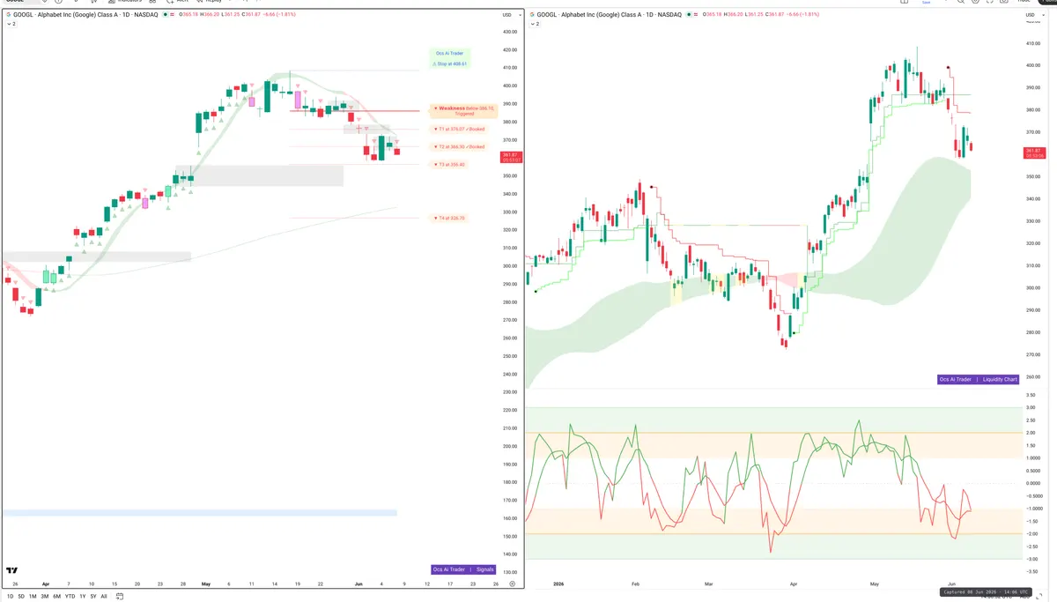This screenshot has width=1057, height=602.
Task: Click the 'Weakness Below 386.10 Triggered' label
Action: point(463,111)
